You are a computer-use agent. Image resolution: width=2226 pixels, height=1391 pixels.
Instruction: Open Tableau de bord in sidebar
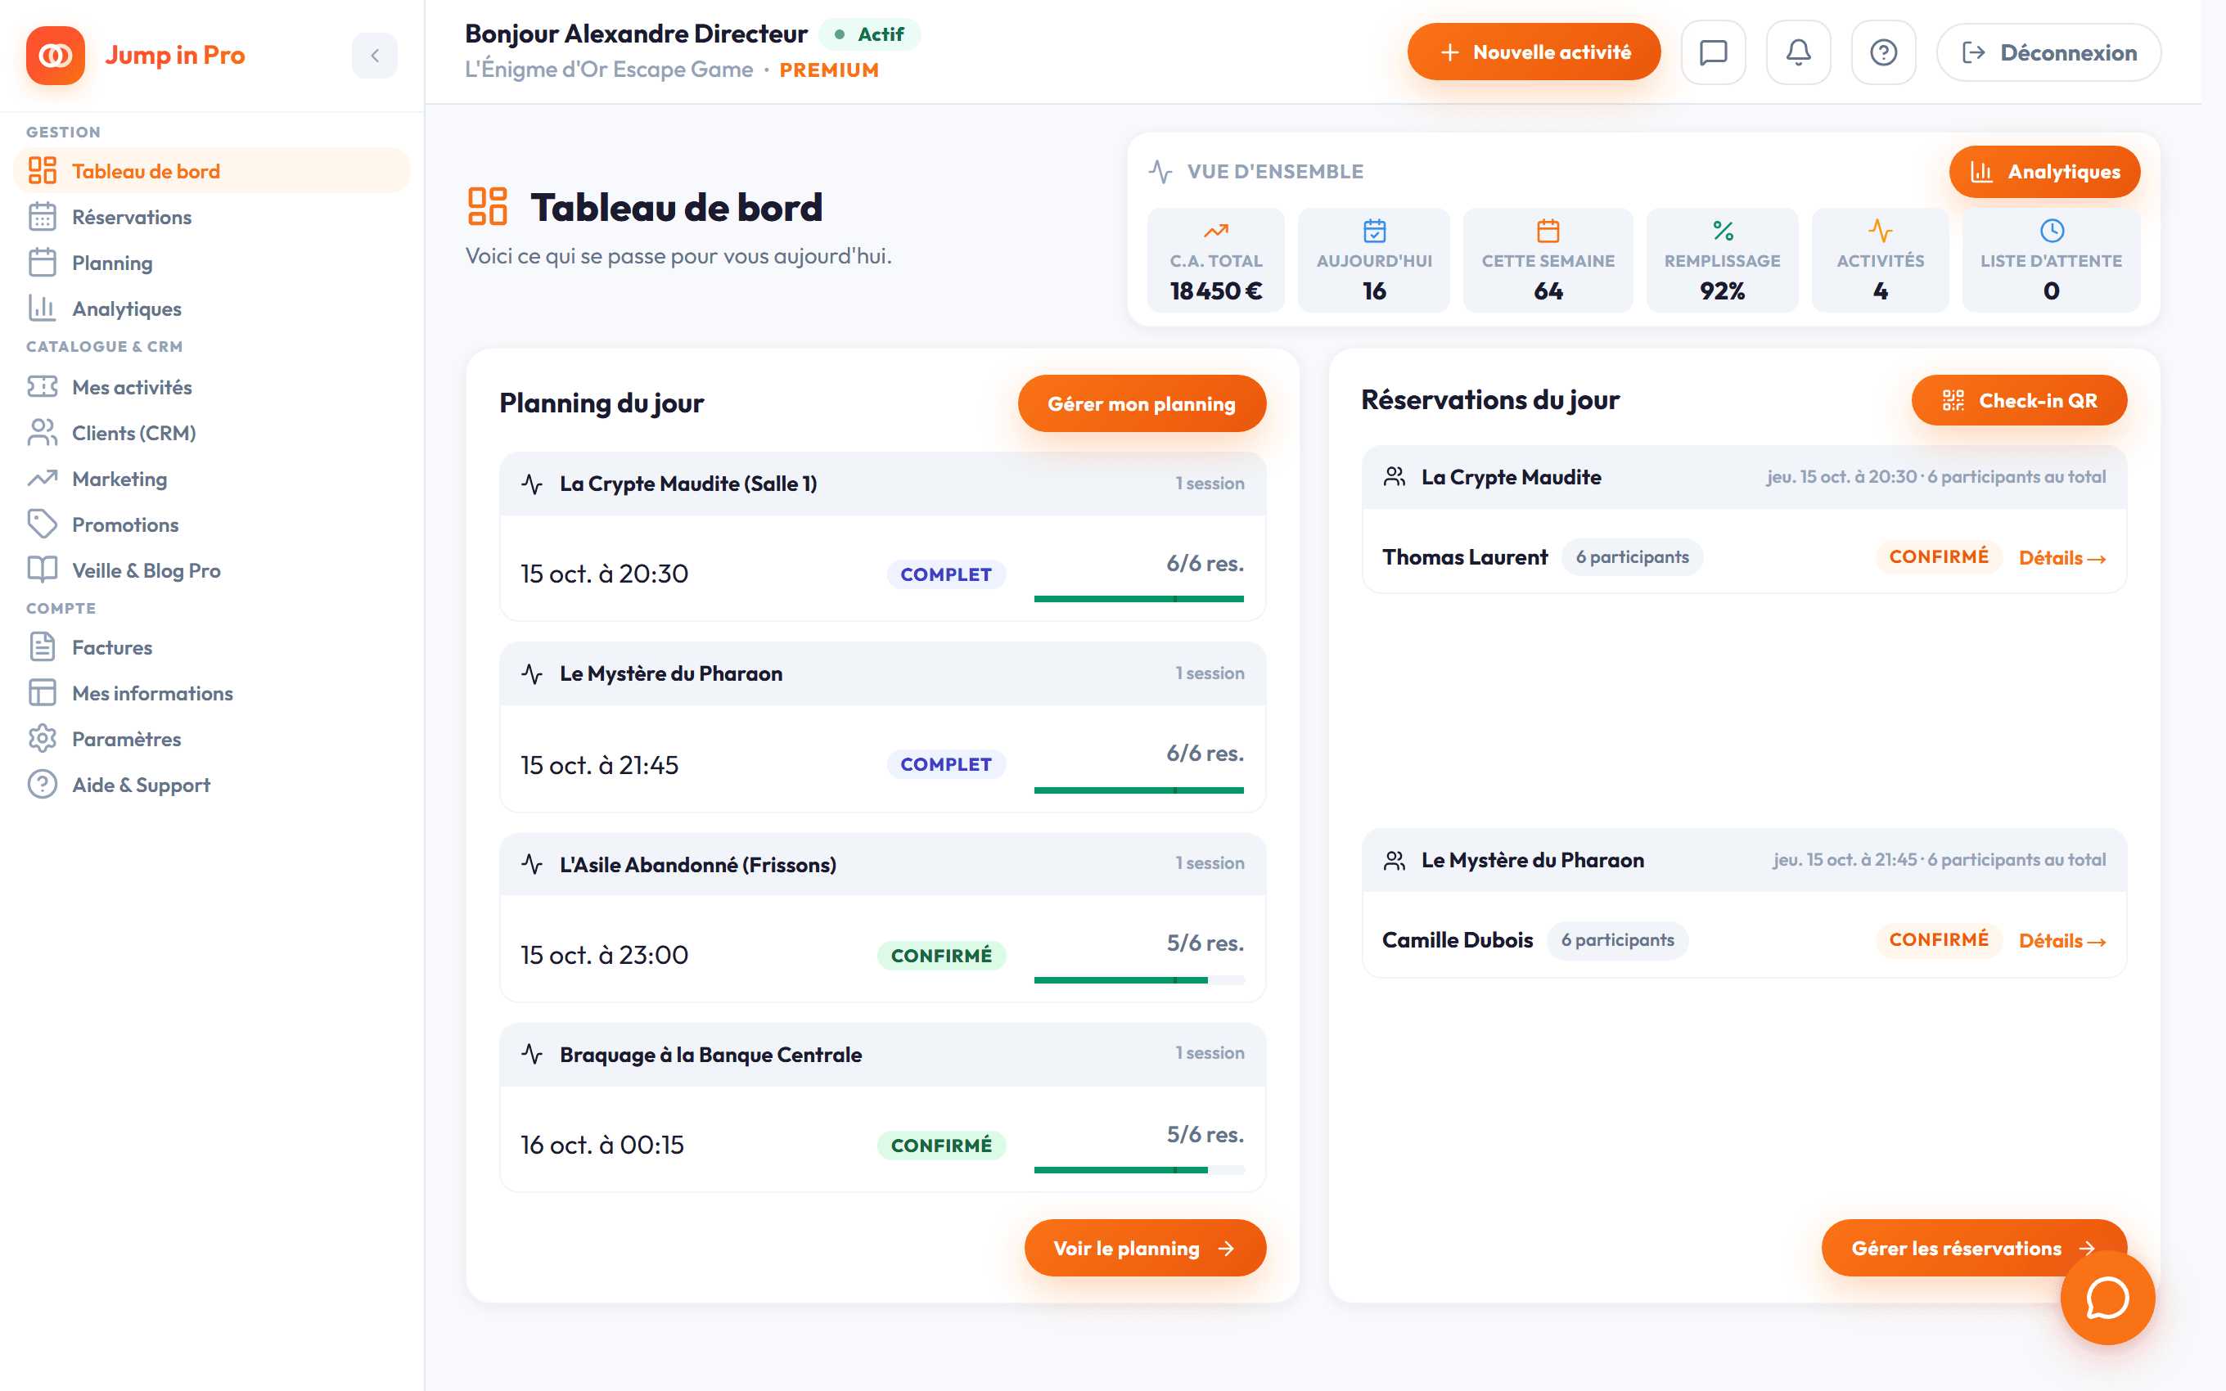click(x=213, y=171)
